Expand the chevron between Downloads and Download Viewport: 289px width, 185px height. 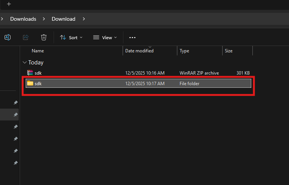pyautogui.click(x=44, y=19)
